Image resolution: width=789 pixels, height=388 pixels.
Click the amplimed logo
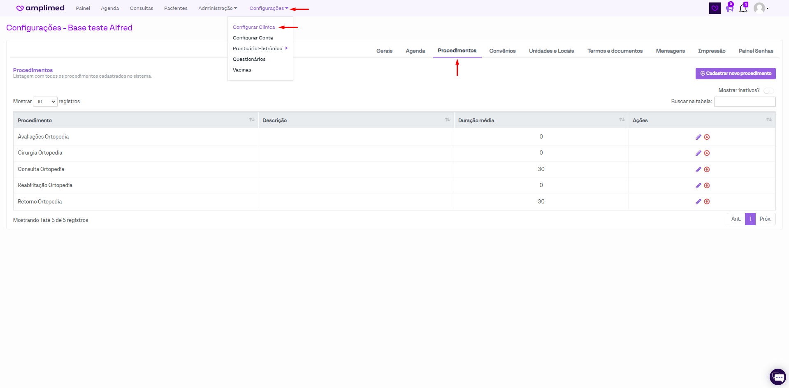click(40, 8)
